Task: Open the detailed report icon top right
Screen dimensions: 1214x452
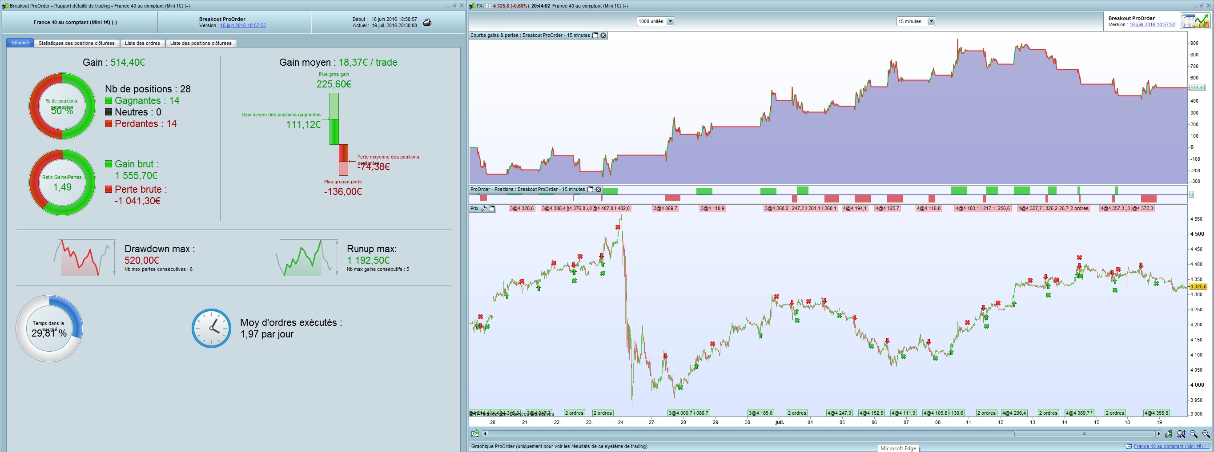Action: (1194, 21)
